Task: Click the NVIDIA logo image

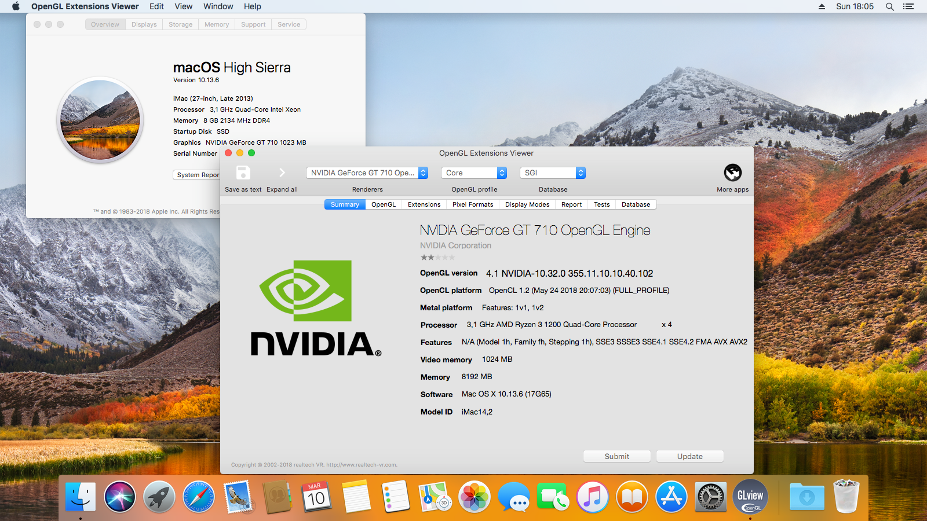Action: click(316, 308)
